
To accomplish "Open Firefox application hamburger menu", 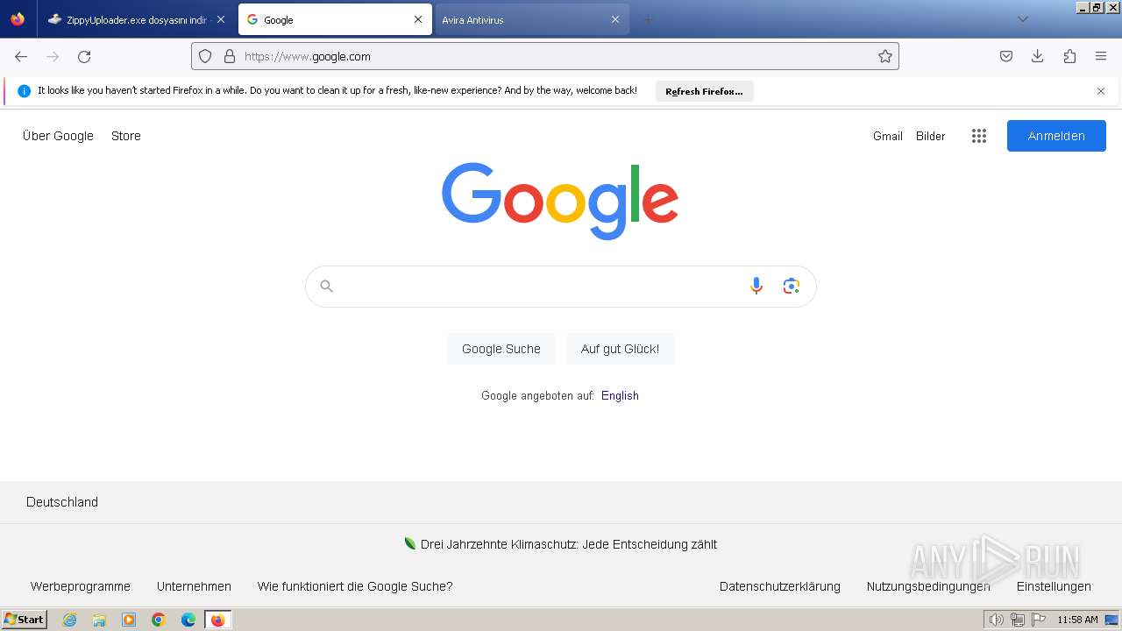I will (1101, 56).
